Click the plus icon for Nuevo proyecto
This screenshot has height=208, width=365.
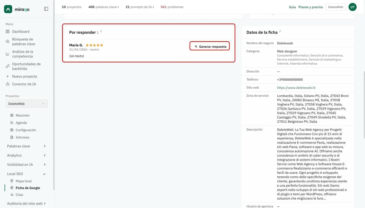pyautogui.click(x=8, y=76)
